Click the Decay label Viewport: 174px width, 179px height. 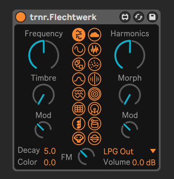(x=29, y=150)
